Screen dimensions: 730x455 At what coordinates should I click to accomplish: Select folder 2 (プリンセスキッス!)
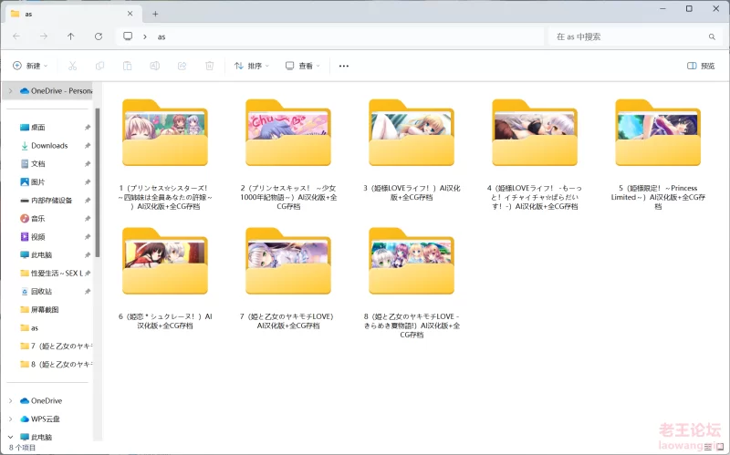(x=288, y=153)
